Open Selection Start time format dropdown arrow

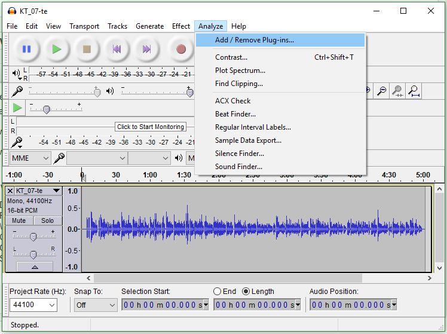point(206,305)
